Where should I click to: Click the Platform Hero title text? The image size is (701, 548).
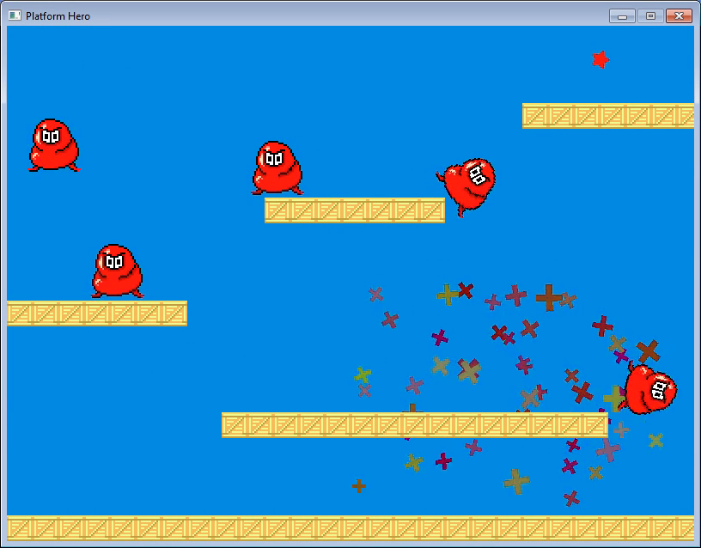[58, 16]
